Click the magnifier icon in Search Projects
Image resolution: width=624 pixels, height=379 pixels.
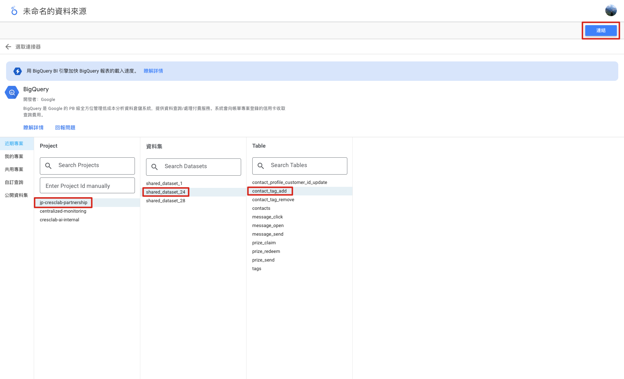pos(48,166)
